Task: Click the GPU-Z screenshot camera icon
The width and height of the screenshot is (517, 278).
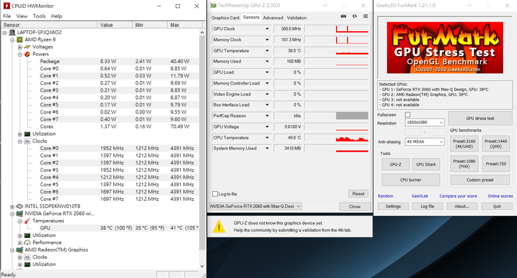Action: [344, 16]
